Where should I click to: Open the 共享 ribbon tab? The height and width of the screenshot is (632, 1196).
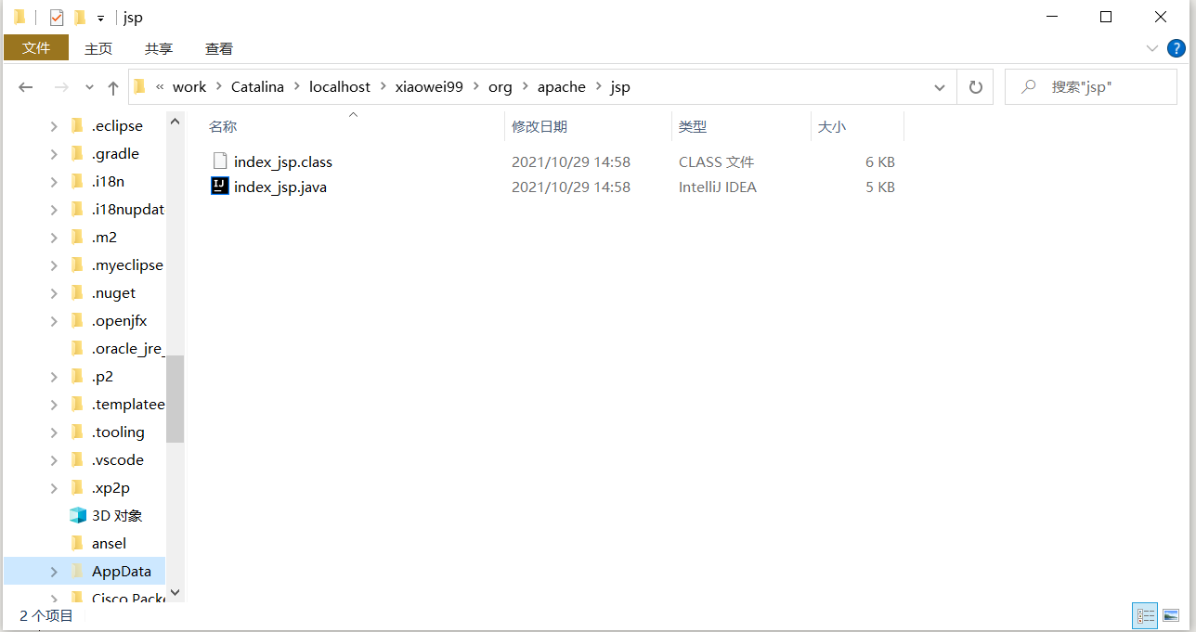point(159,49)
